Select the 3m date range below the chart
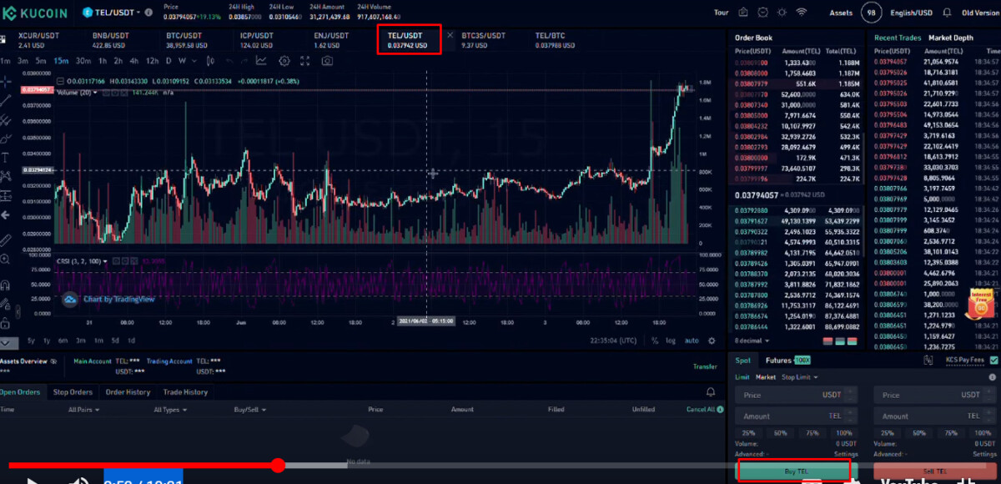The height and width of the screenshot is (484, 1001). click(80, 340)
